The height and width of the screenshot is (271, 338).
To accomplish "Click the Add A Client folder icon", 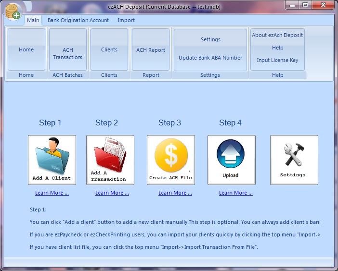I will (x=52, y=160).
